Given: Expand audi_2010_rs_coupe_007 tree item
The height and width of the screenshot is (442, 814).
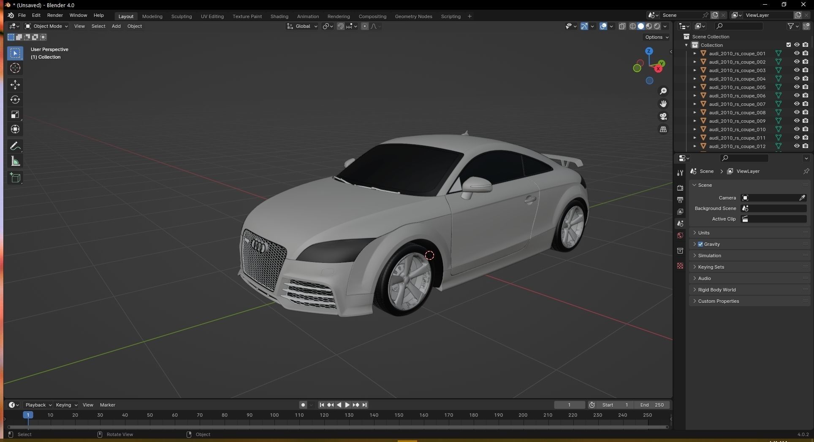Looking at the screenshot, I should [695, 104].
